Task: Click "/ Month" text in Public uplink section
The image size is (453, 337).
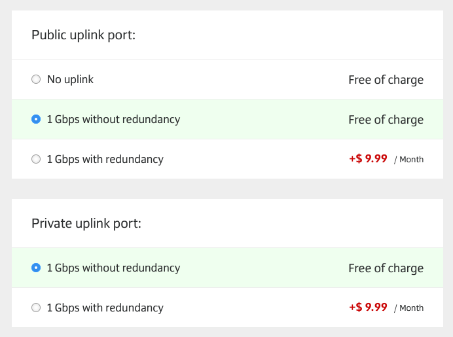Action: tap(408, 160)
